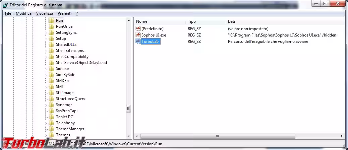Expand the SMI key
The width and height of the screenshot is (348, 150).
point(46,87)
